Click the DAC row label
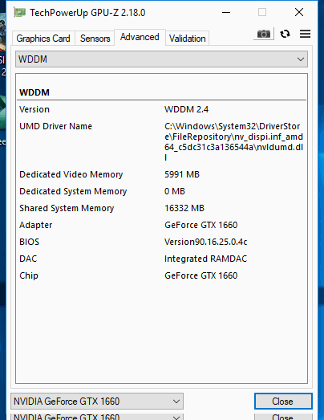 point(28,259)
